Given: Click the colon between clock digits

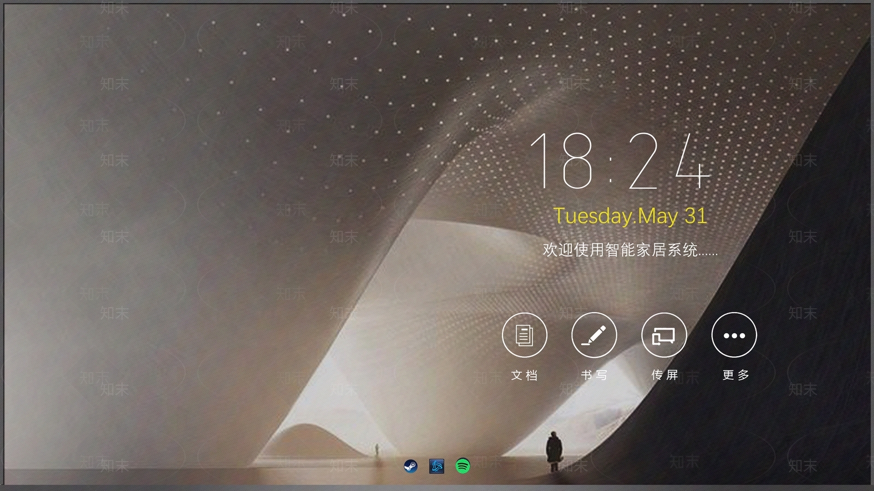Looking at the screenshot, I should 611,169.
